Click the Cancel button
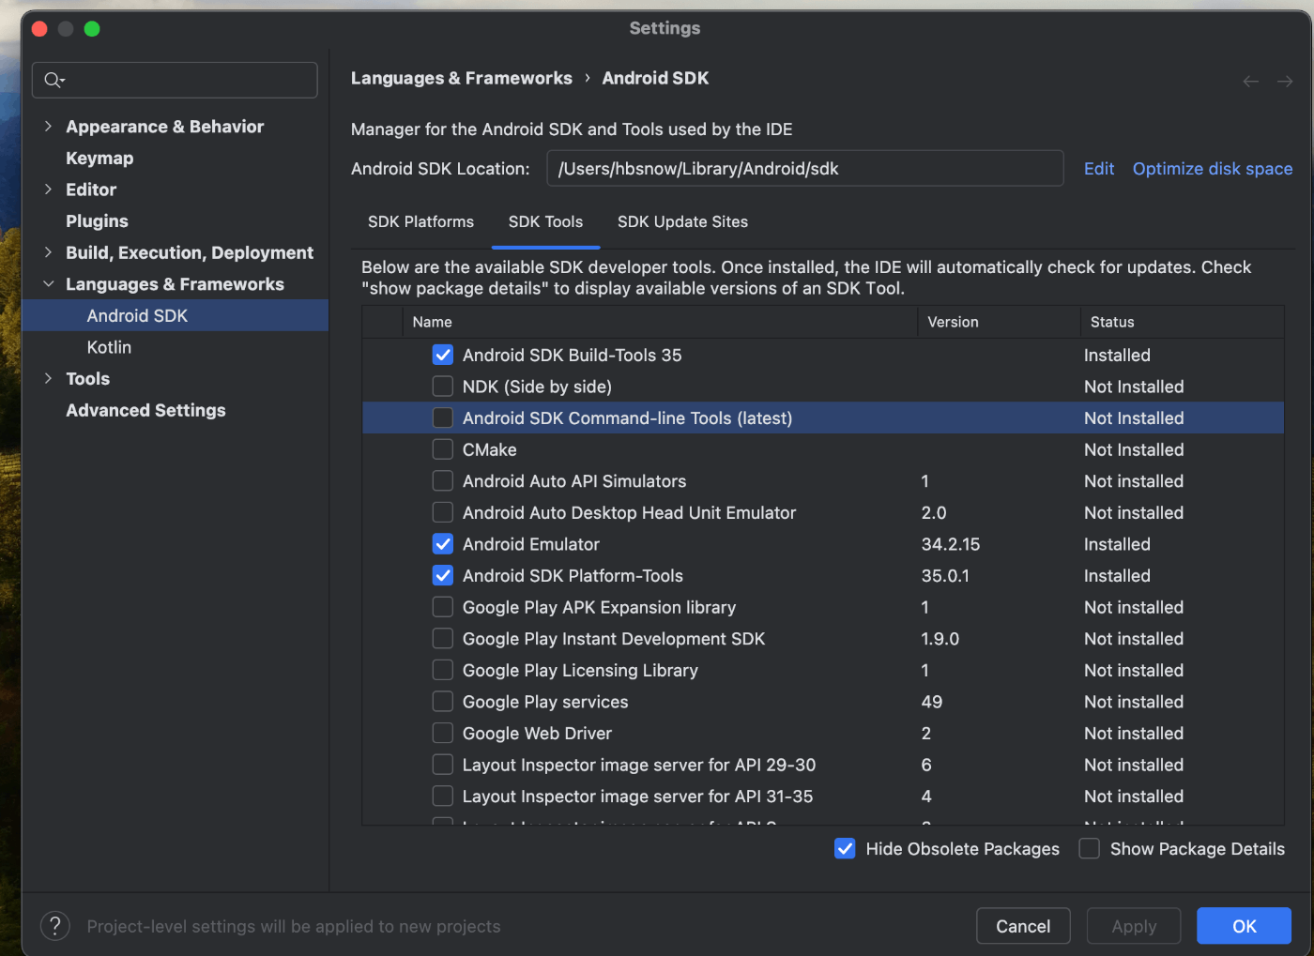This screenshot has width=1314, height=956. (x=1023, y=926)
